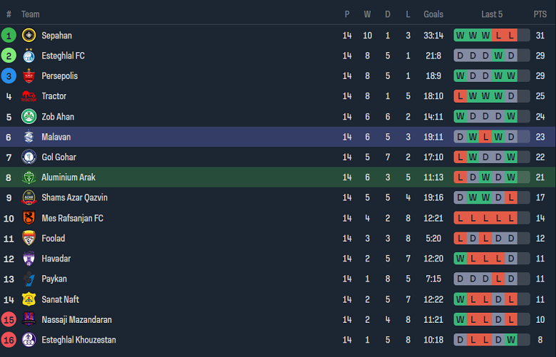The height and width of the screenshot is (357, 556).
Task: Click the Sanat Naft yellow crest
Action: click(29, 299)
